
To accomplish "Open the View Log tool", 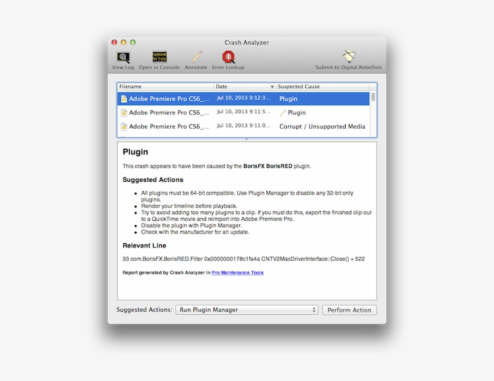I will click(x=123, y=60).
